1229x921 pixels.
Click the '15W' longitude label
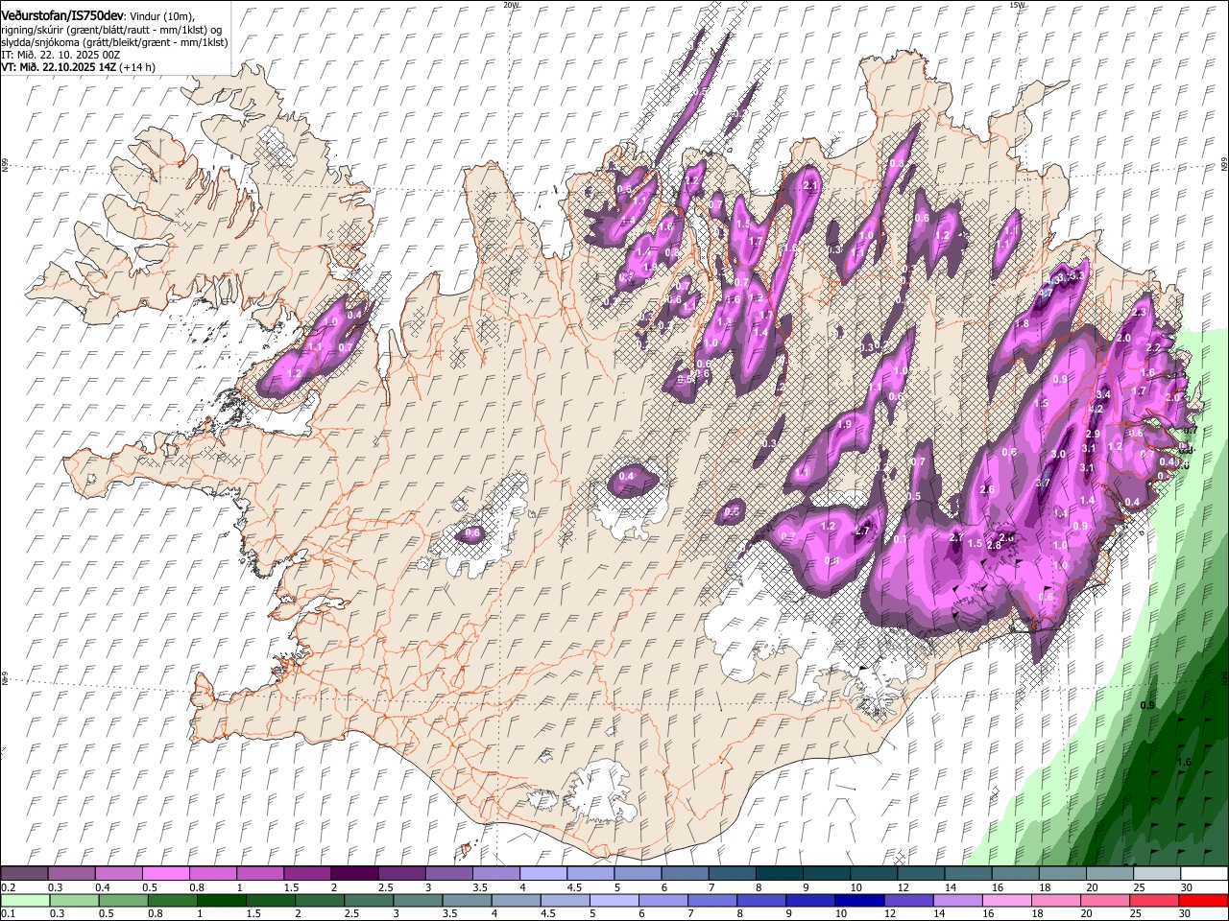pos(1017,5)
